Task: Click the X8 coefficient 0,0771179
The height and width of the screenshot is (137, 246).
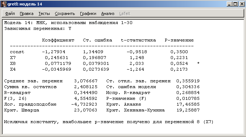Action: tap(58, 63)
